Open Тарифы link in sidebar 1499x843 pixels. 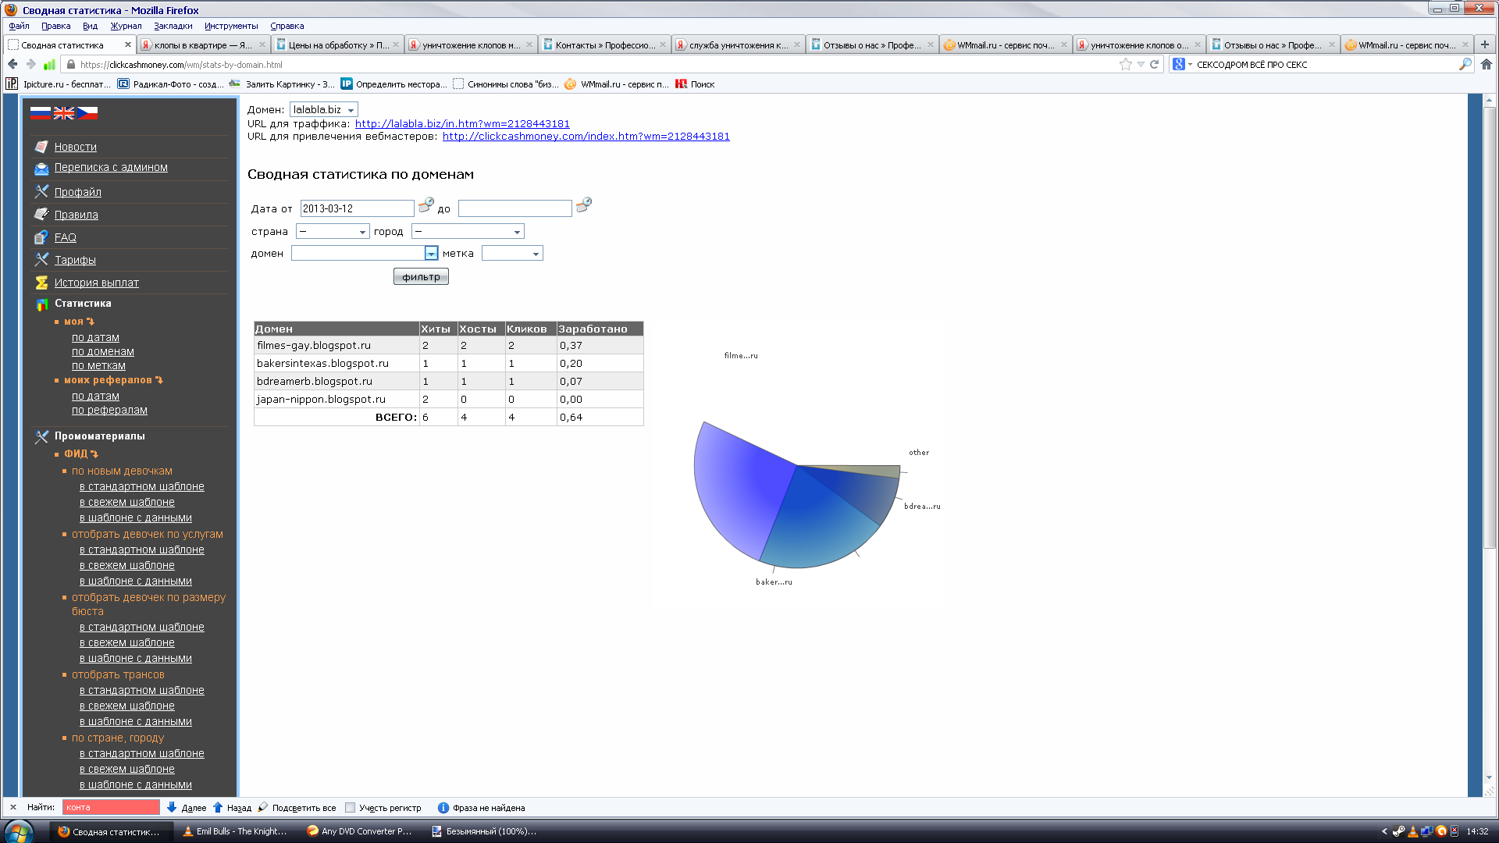[75, 260]
